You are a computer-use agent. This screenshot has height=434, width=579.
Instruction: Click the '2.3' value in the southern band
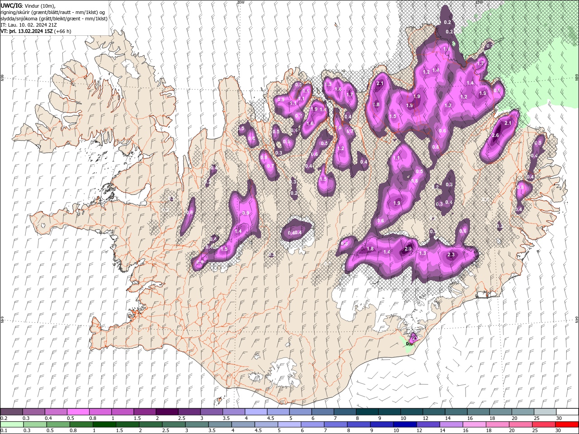click(451, 255)
